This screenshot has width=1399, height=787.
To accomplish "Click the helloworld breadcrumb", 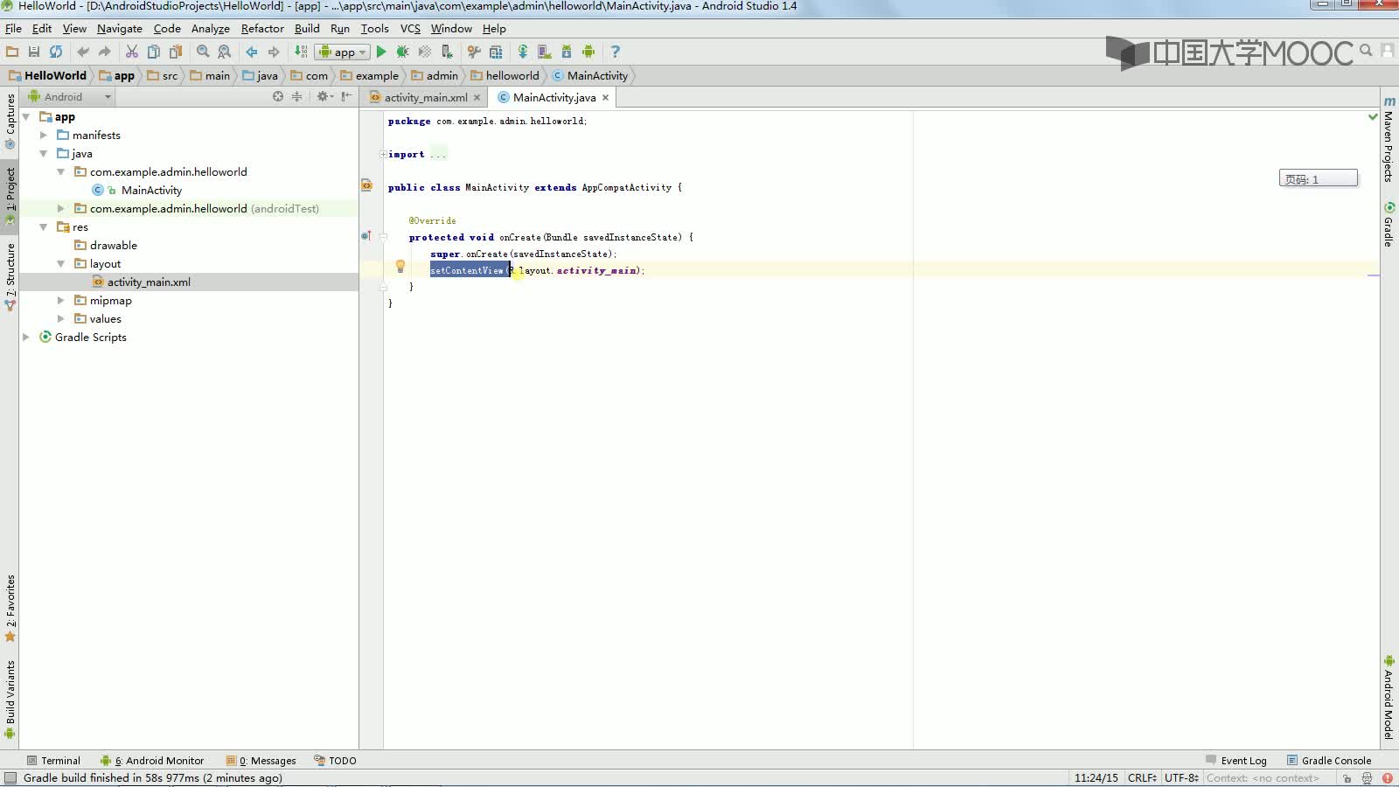I will [x=505, y=75].
